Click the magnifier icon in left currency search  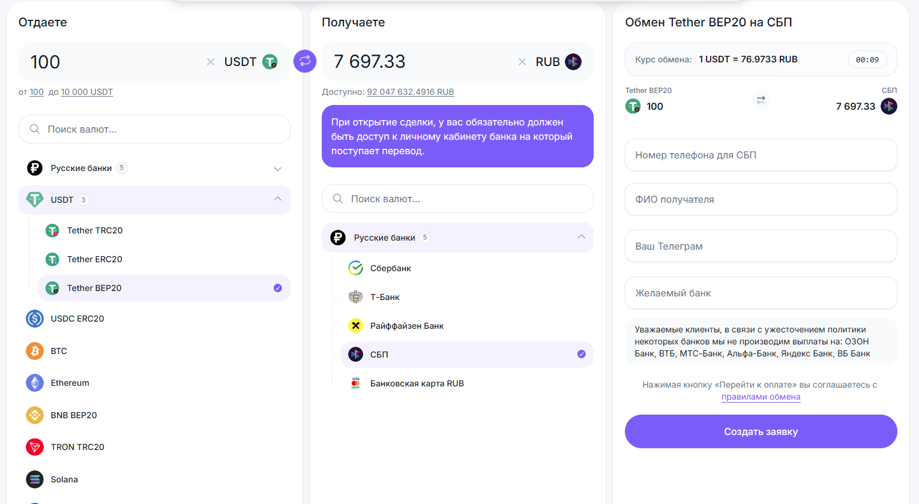tap(35, 129)
